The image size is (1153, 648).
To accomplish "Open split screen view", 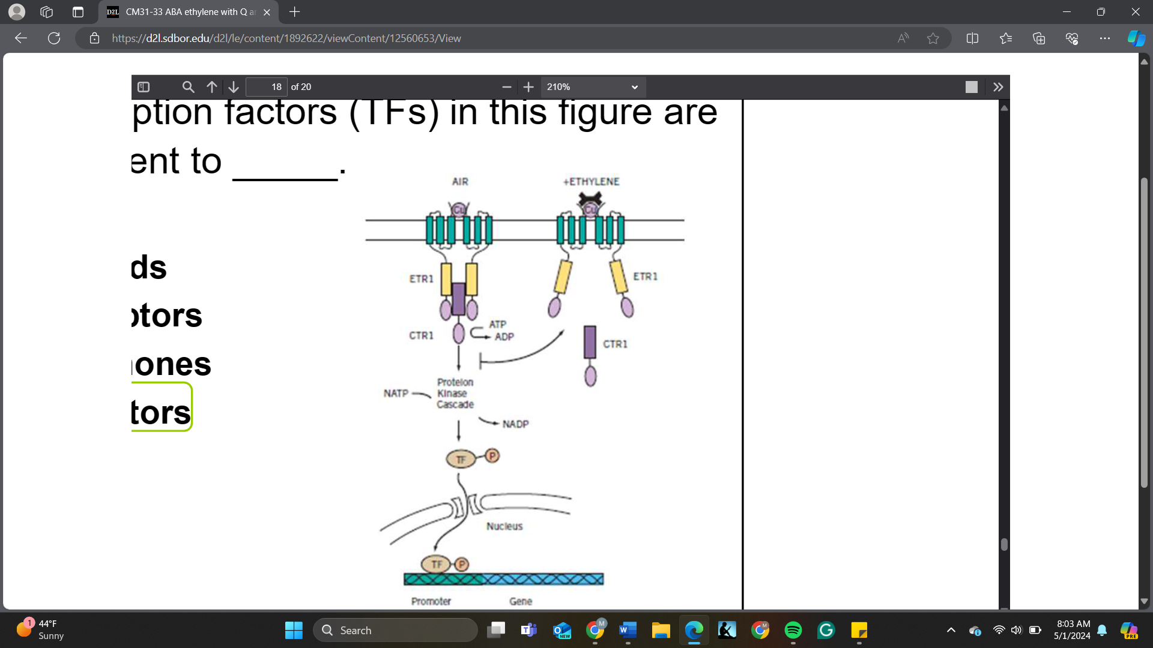I will (x=972, y=38).
